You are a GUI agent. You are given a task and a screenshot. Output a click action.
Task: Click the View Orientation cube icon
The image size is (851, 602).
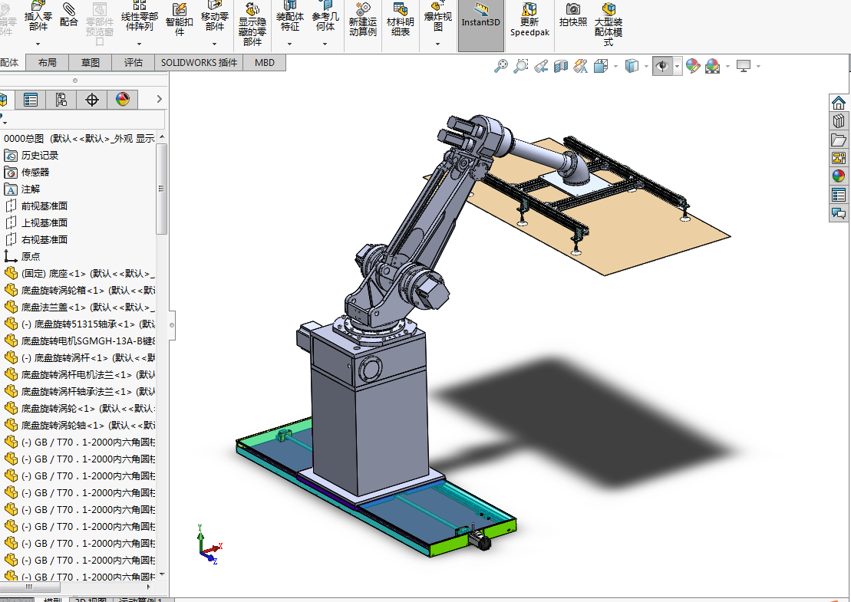(601, 66)
